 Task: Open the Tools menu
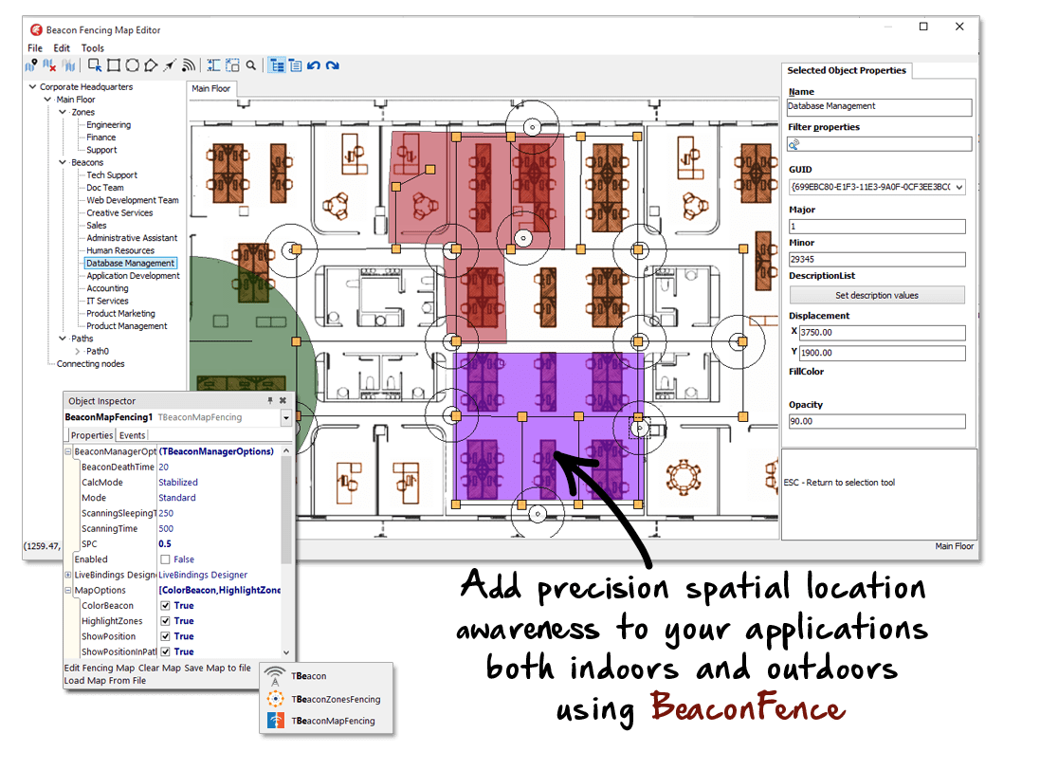coord(93,47)
